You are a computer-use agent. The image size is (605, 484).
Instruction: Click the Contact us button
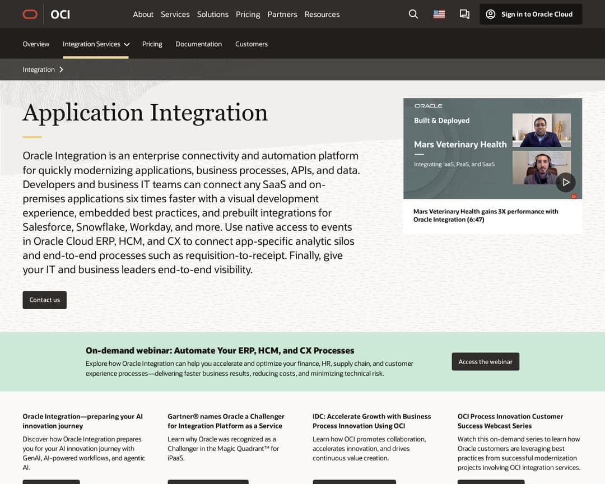(44, 300)
